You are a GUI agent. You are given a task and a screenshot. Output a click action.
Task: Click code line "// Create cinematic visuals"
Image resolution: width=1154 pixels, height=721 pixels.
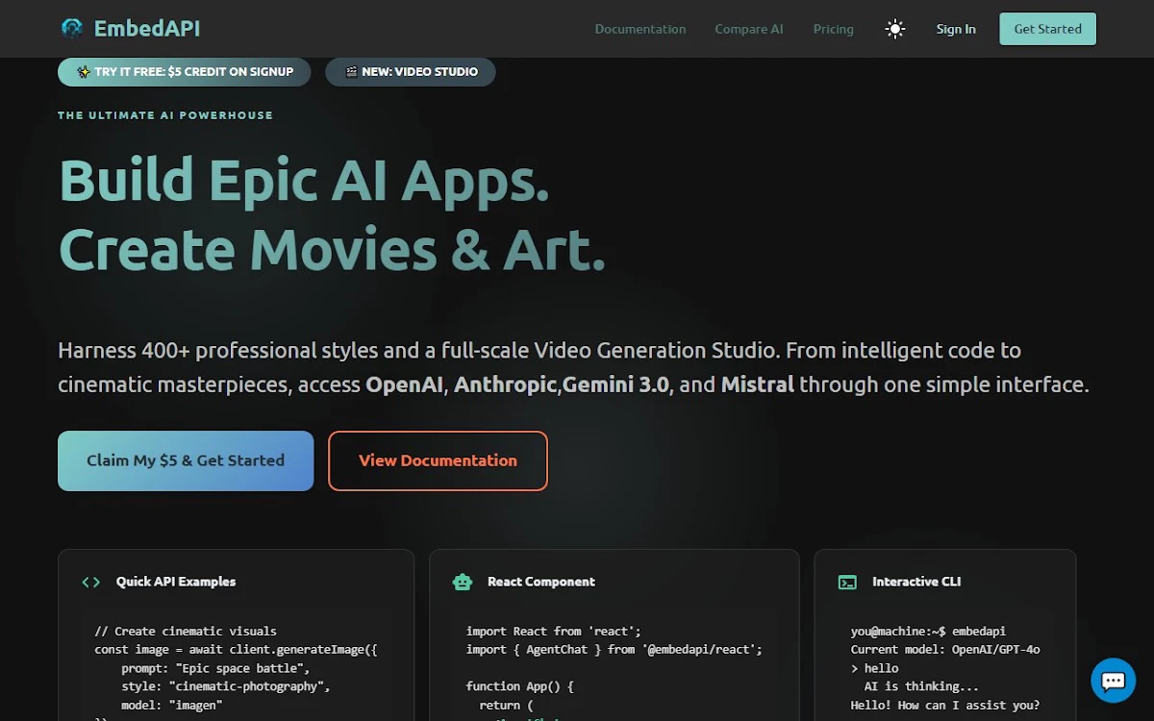[x=186, y=632]
